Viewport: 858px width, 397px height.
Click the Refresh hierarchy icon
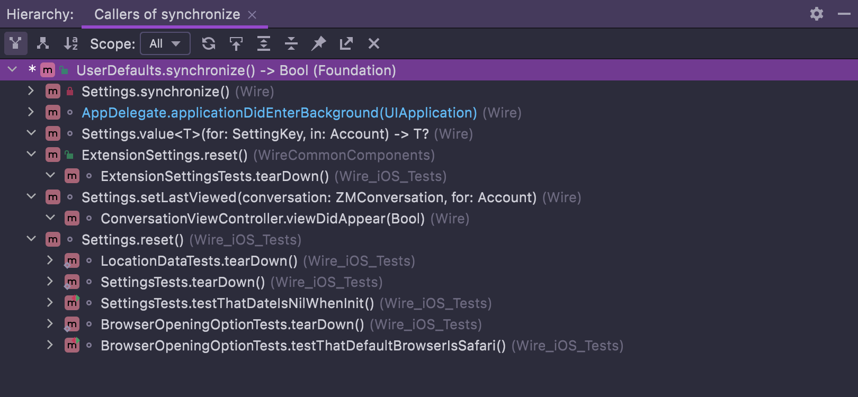pos(209,43)
